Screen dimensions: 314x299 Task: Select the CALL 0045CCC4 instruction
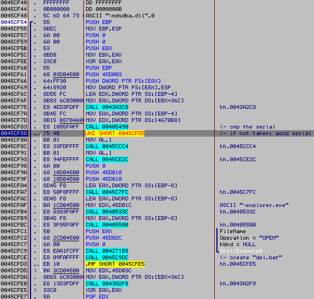[x=107, y=147]
